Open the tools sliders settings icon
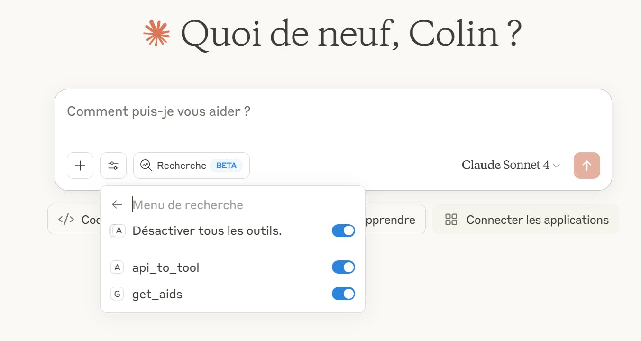 tap(113, 166)
